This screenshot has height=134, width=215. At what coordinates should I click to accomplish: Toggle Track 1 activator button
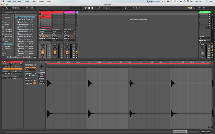[43, 53]
